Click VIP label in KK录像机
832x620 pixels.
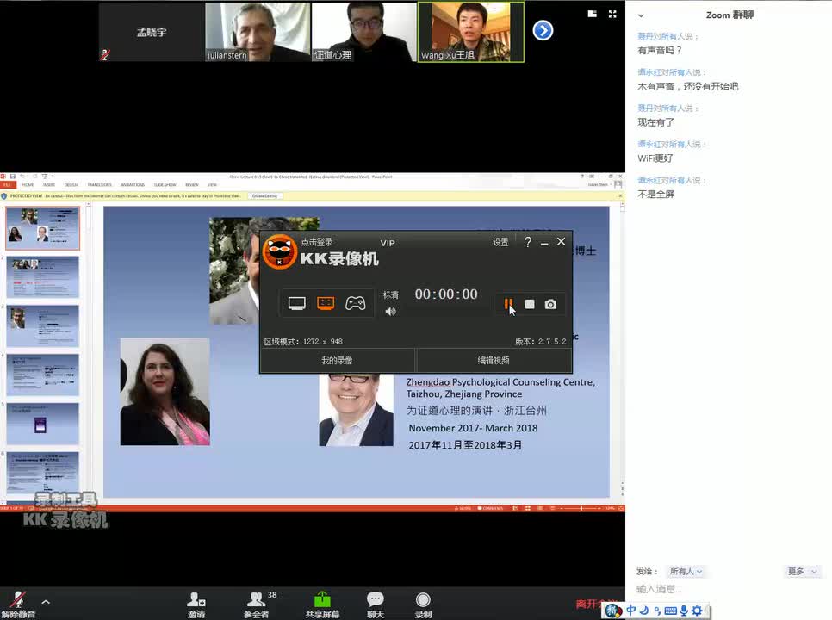click(388, 243)
